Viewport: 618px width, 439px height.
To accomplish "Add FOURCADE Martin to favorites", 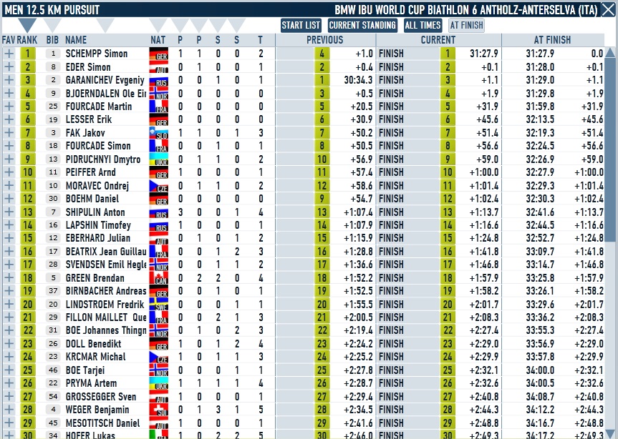I will pyautogui.click(x=9, y=107).
